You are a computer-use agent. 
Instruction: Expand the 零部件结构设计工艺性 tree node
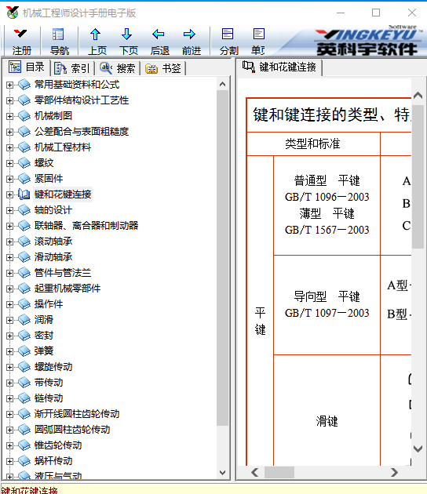pos(9,100)
